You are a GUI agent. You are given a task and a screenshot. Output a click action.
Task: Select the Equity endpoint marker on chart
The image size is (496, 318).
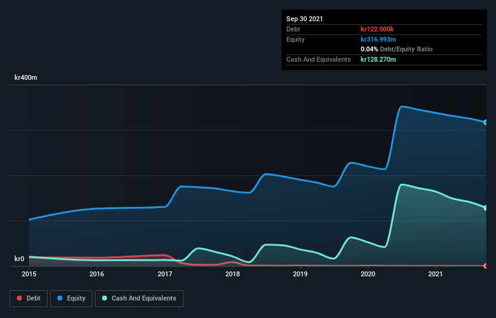pos(486,123)
